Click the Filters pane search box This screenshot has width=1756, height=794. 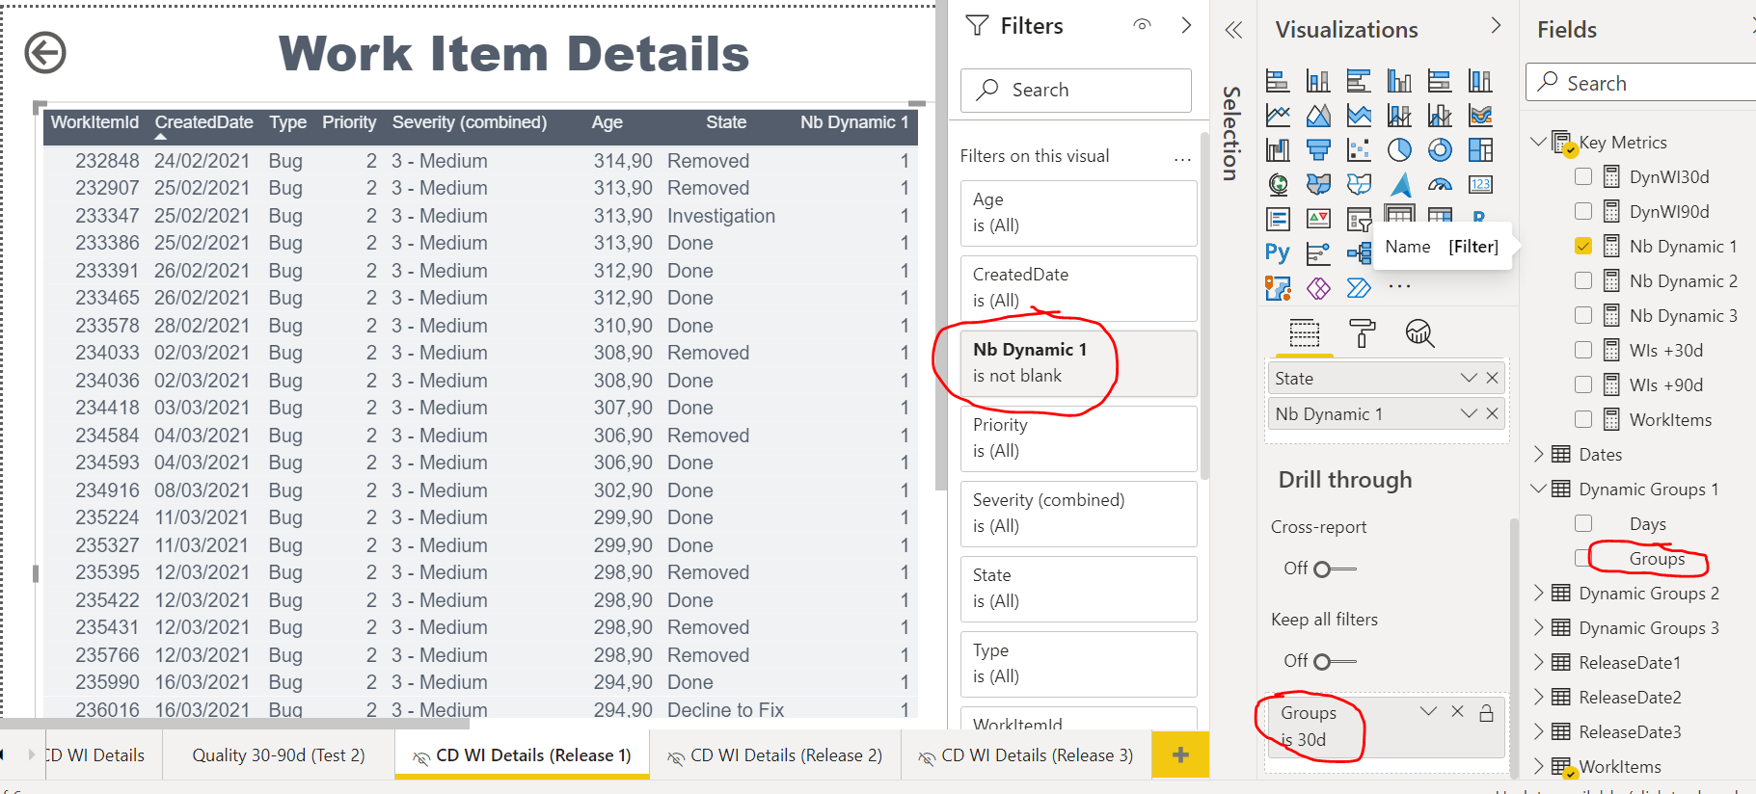[x=1076, y=90]
